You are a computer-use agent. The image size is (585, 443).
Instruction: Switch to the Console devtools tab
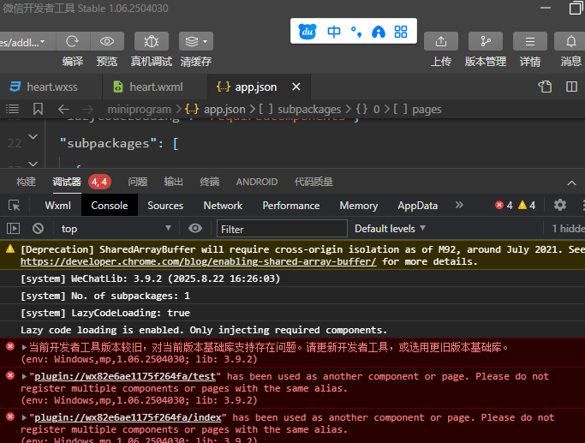coord(110,206)
